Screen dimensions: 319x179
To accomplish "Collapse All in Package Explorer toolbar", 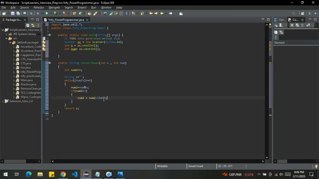I will coord(27,25).
